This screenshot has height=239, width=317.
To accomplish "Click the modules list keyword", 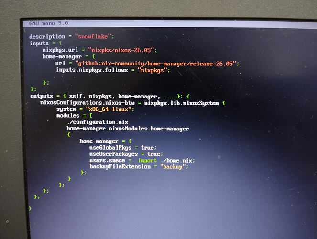I will click(68, 116).
